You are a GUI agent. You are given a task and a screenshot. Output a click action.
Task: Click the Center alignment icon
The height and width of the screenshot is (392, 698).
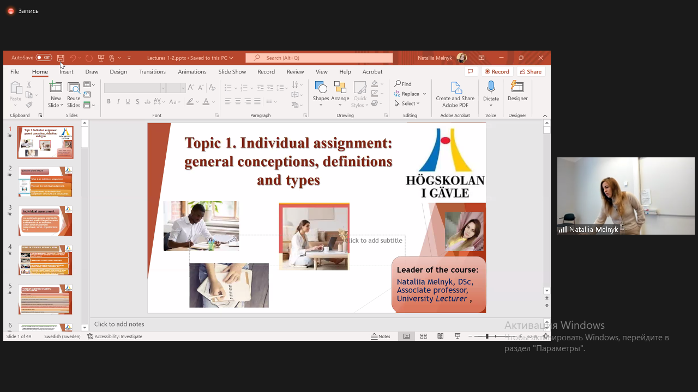pyautogui.click(x=238, y=101)
